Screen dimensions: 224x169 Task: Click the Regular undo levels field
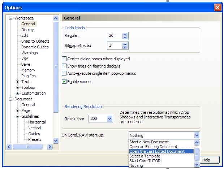click(115, 36)
